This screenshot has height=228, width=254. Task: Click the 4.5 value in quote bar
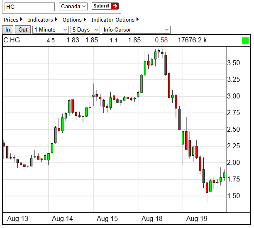[51, 41]
